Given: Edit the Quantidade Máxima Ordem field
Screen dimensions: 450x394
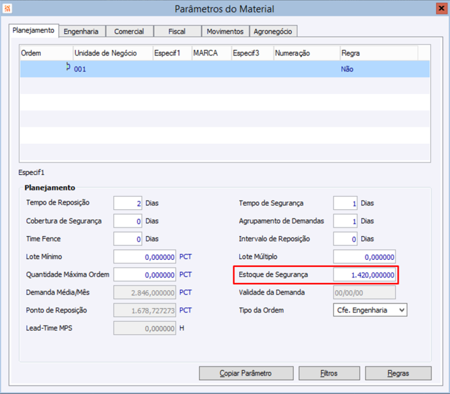Looking at the screenshot, I should 145,274.
